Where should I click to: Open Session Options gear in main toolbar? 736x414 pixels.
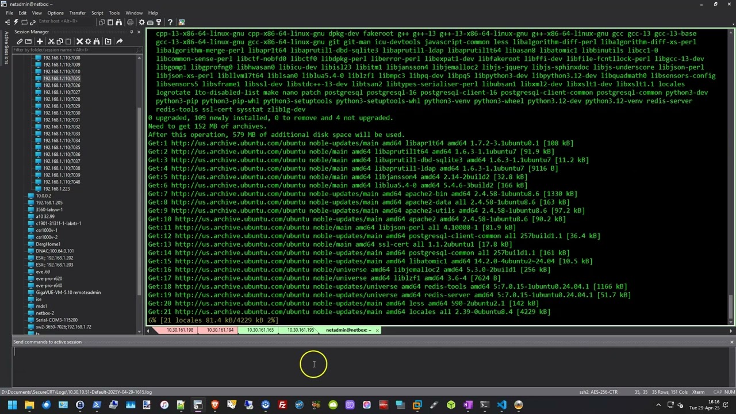coord(141,22)
